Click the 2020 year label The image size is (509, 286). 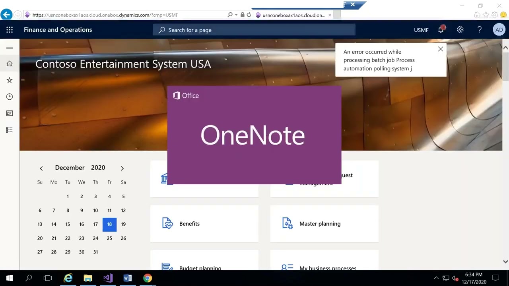98,168
